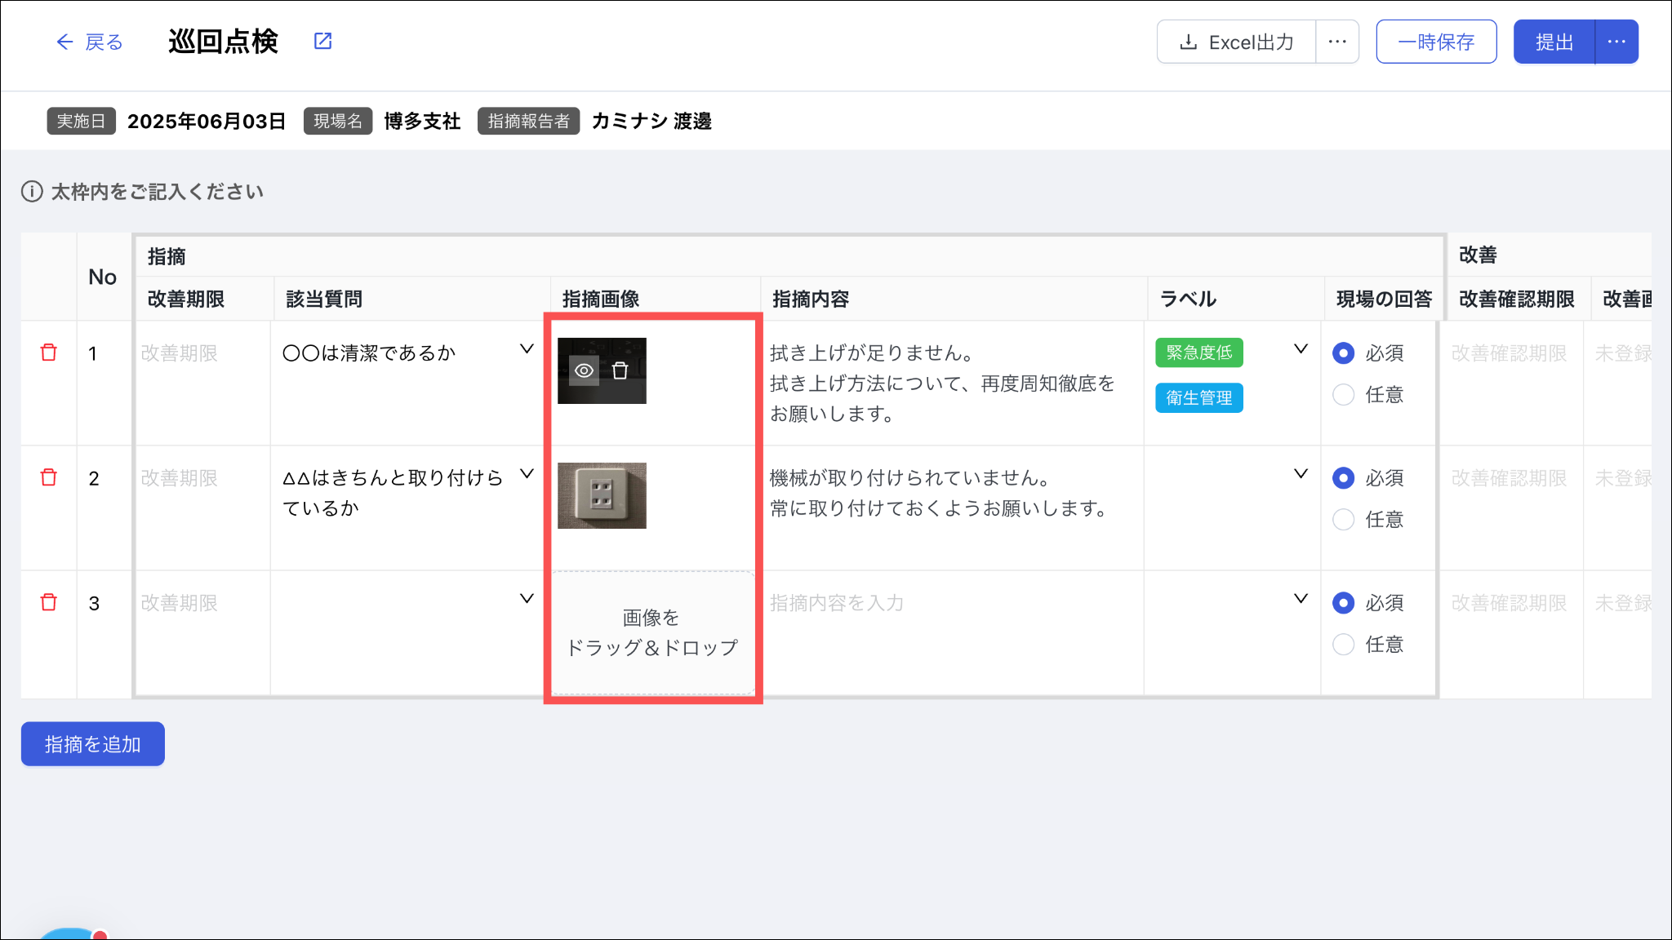Expand the ラベル dropdown in row 2
Viewport: 1672px width, 940px height.
point(1301,474)
